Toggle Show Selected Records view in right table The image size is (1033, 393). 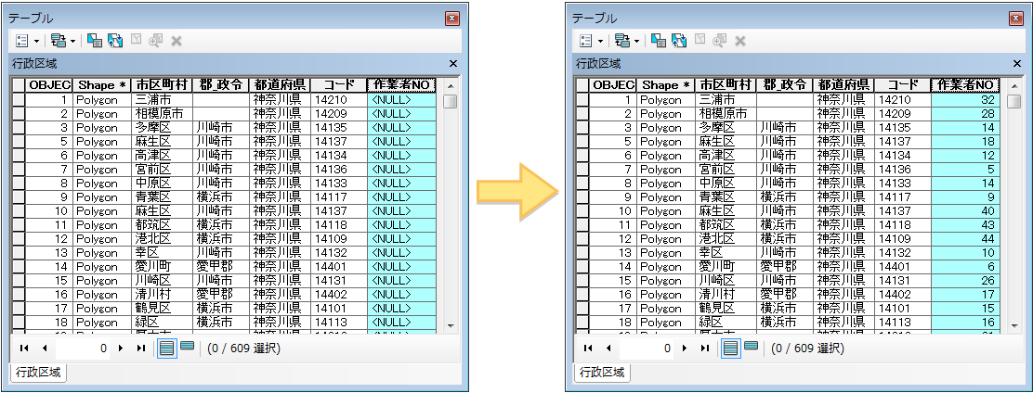click(751, 348)
